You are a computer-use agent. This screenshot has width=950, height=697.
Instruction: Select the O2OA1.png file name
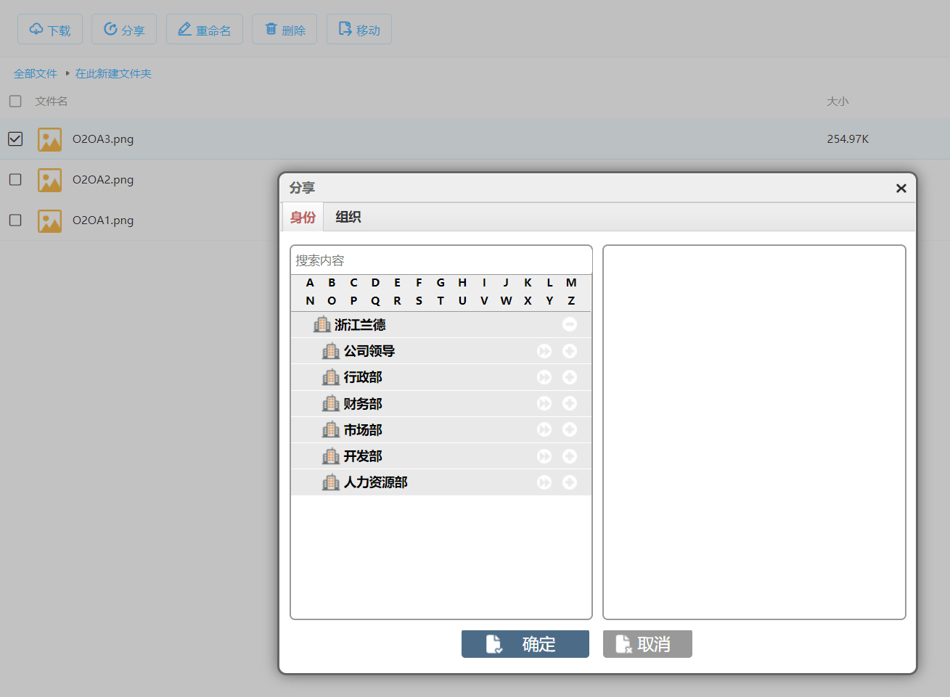pos(103,220)
